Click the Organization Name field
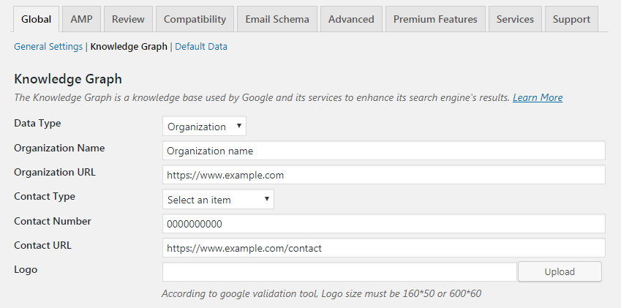Image resolution: width=621 pixels, height=308 pixels. point(383,151)
